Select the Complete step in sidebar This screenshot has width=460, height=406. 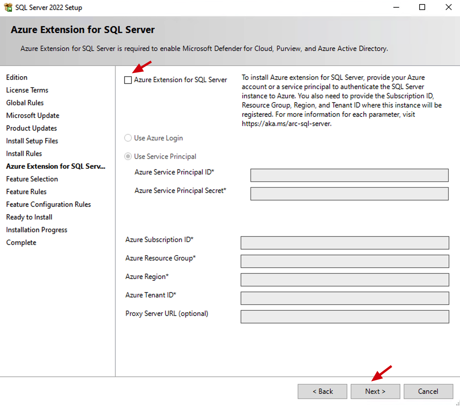click(21, 243)
